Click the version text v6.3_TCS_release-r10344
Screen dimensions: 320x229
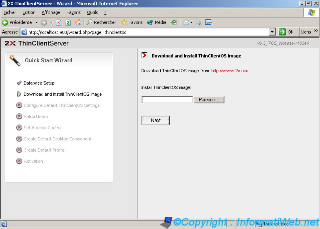[283, 43]
